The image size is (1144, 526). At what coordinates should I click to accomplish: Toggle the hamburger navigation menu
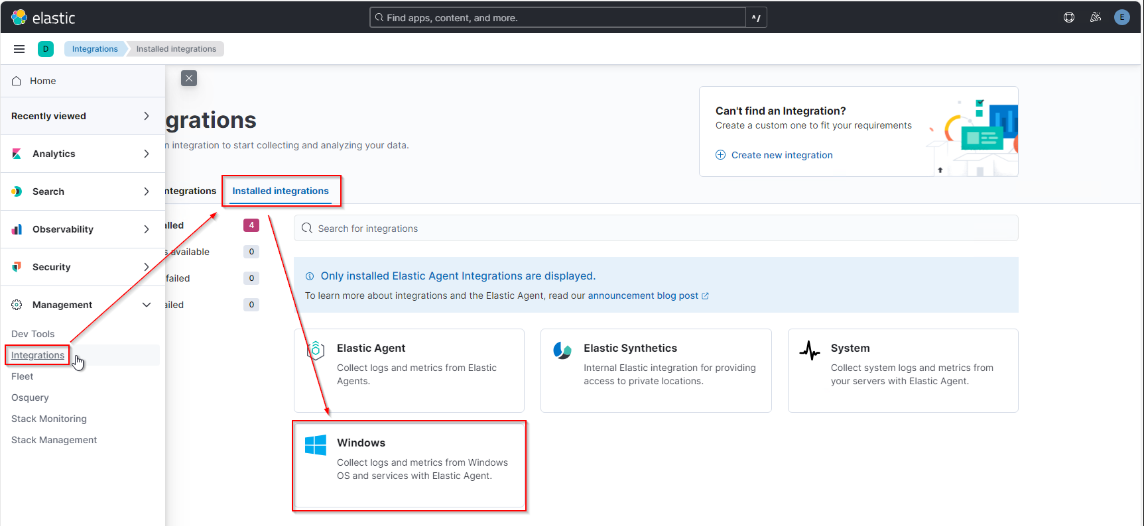[19, 49]
